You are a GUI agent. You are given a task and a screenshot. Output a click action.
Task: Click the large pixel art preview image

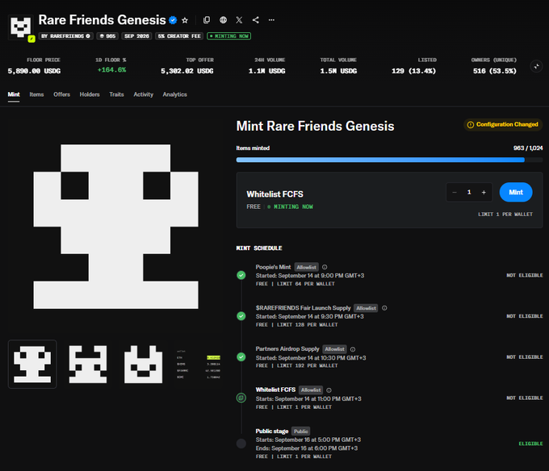click(x=116, y=227)
